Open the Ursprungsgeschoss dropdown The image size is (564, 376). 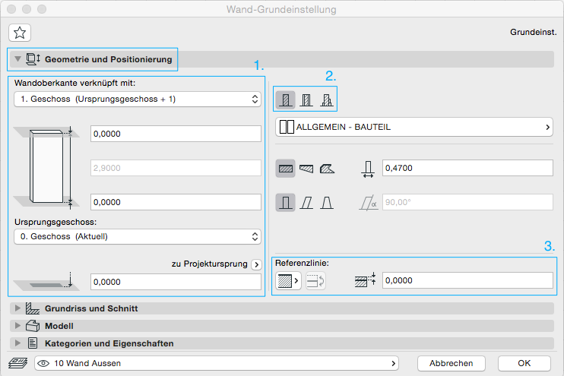tap(137, 235)
